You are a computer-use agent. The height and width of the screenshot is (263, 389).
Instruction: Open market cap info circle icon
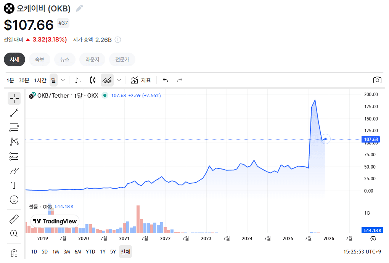click(x=118, y=40)
